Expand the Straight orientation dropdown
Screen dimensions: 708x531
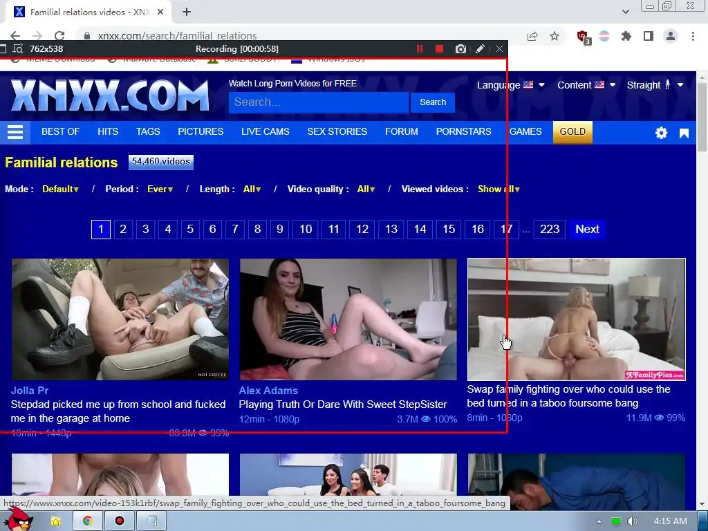[x=655, y=85]
